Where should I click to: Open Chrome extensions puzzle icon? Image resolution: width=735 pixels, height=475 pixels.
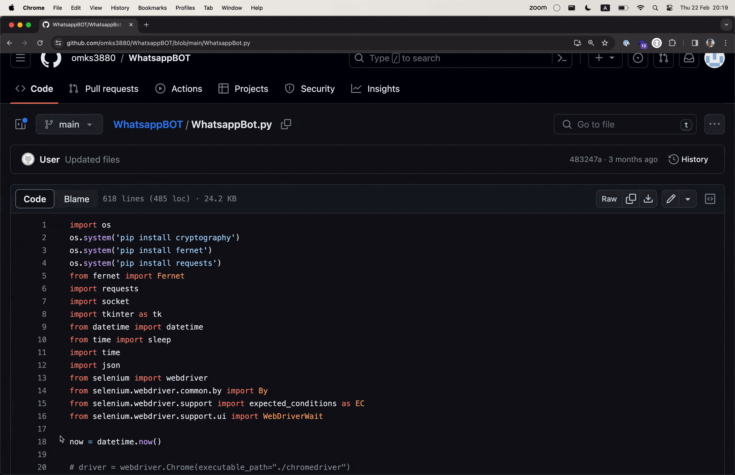tap(672, 43)
